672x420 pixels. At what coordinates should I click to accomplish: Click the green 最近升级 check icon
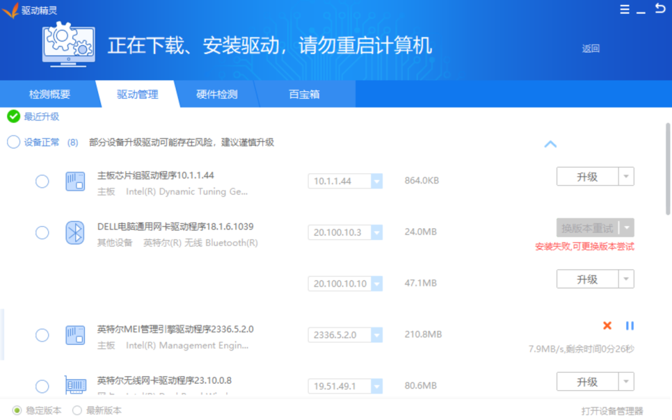pyautogui.click(x=14, y=116)
